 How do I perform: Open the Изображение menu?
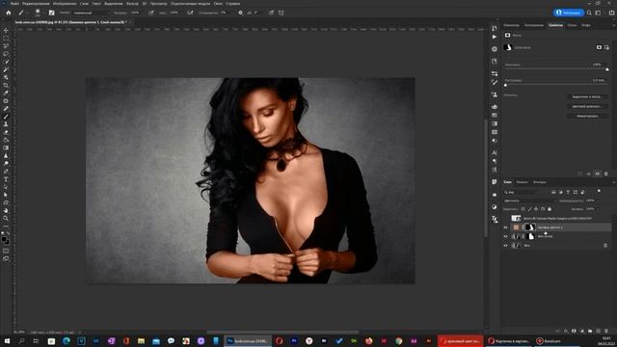(65, 4)
